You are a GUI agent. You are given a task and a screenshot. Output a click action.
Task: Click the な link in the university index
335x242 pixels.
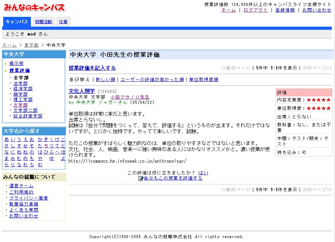7,152
